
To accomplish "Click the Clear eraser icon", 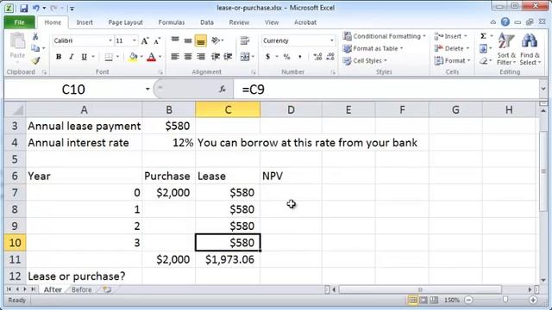I will tap(484, 61).
